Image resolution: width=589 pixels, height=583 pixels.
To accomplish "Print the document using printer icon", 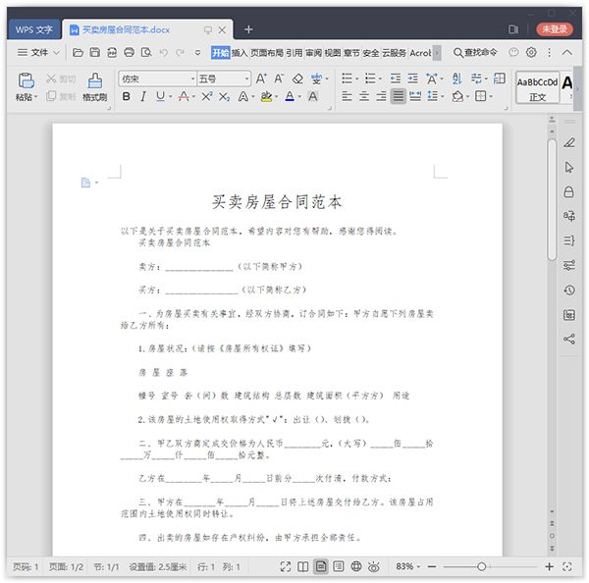I will 129,52.
